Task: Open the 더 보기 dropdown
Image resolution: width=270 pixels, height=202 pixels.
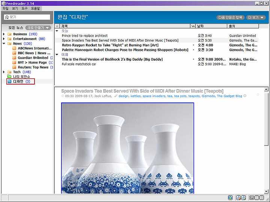Action: 256,17
